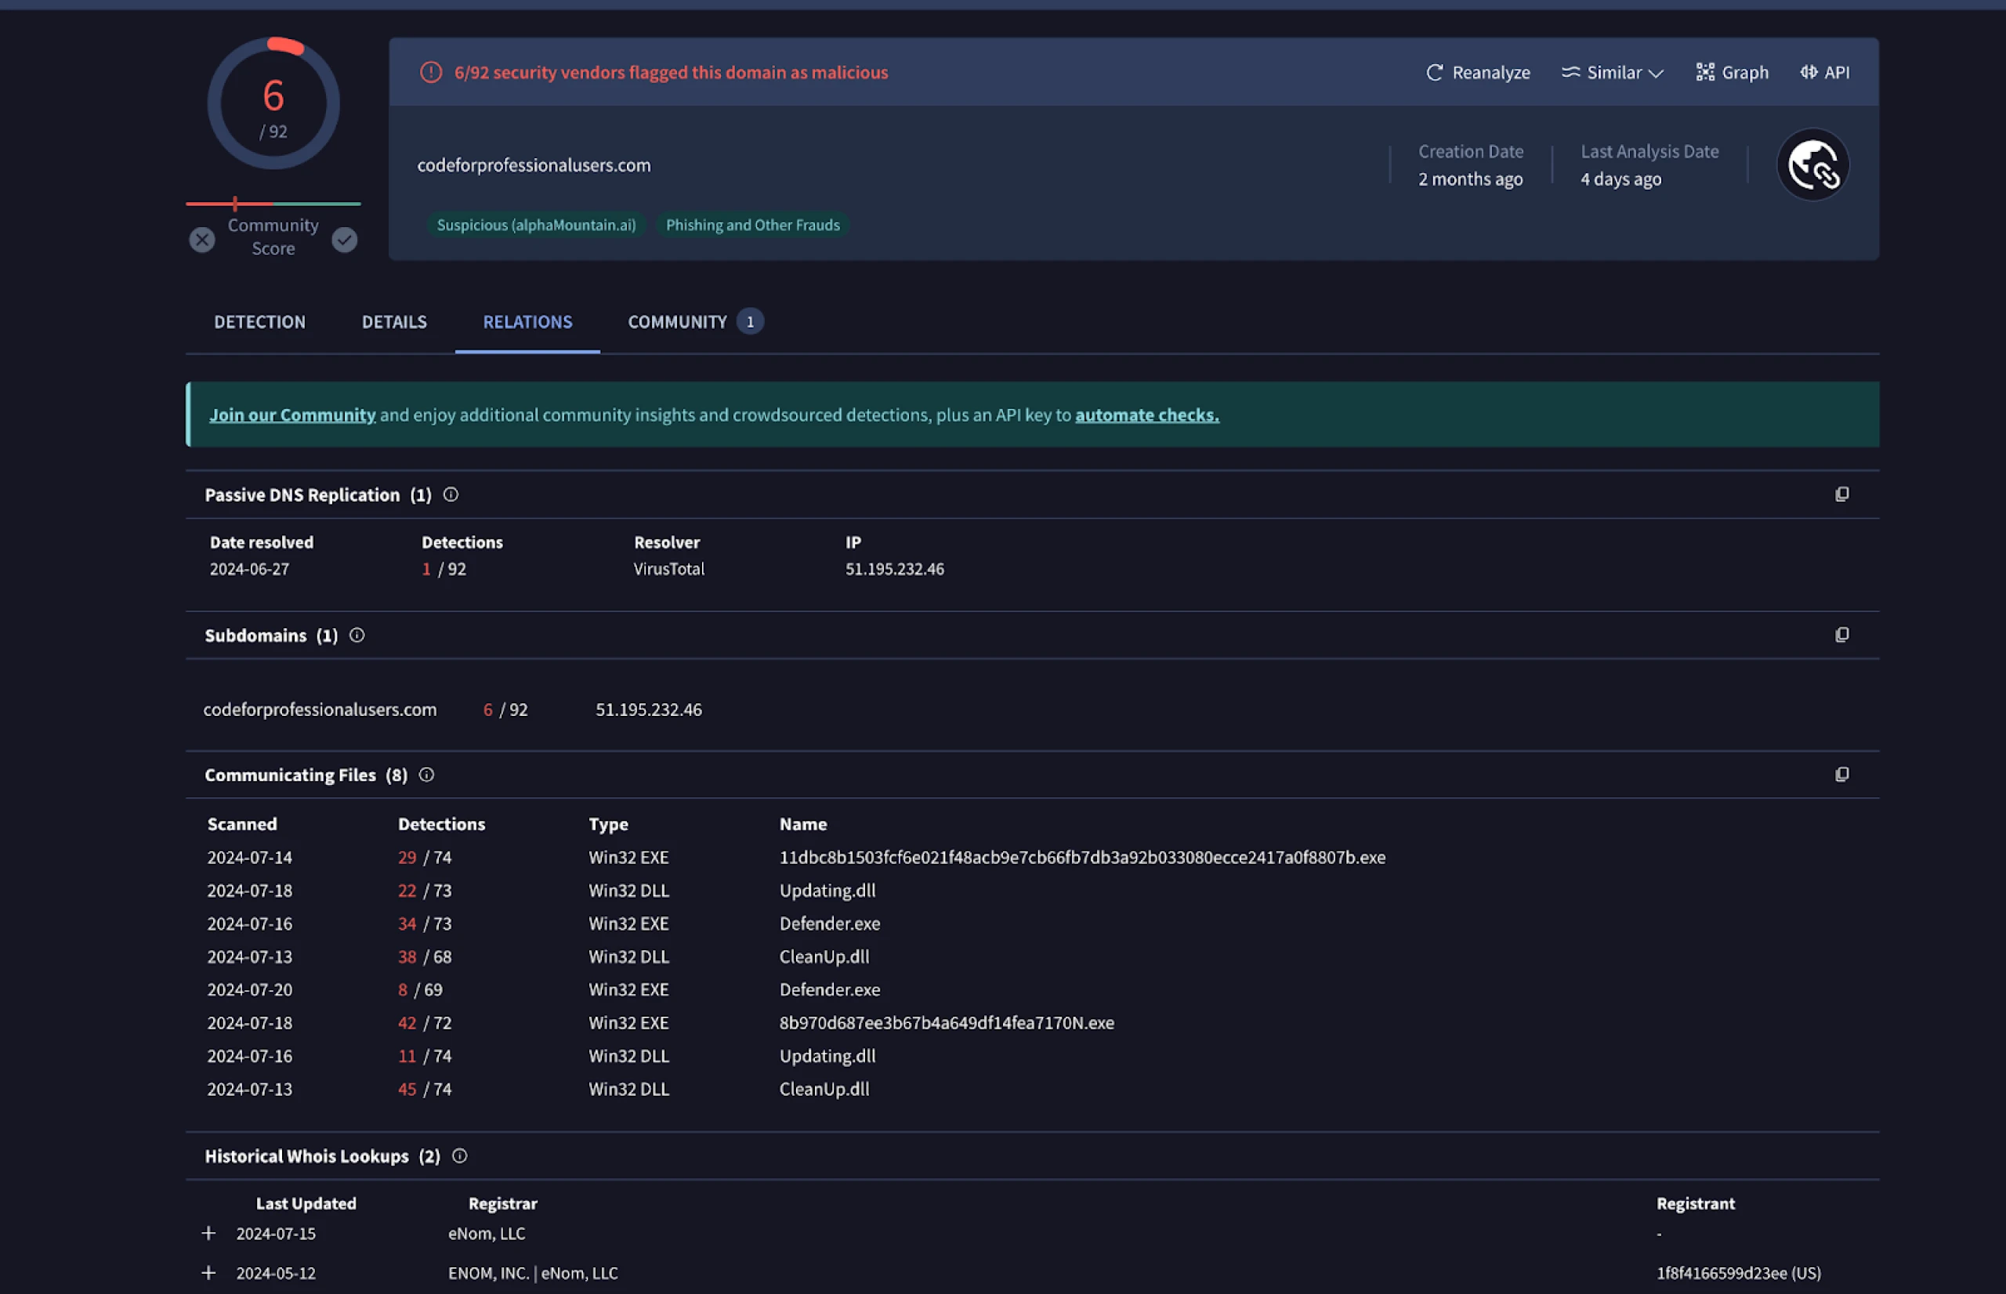Click the copy icon for Passive DNS
2006x1294 pixels.
1842,494
